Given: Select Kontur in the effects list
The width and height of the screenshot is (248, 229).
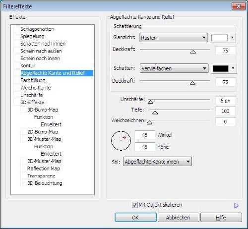Looking at the screenshot, I should coord(28,65).
